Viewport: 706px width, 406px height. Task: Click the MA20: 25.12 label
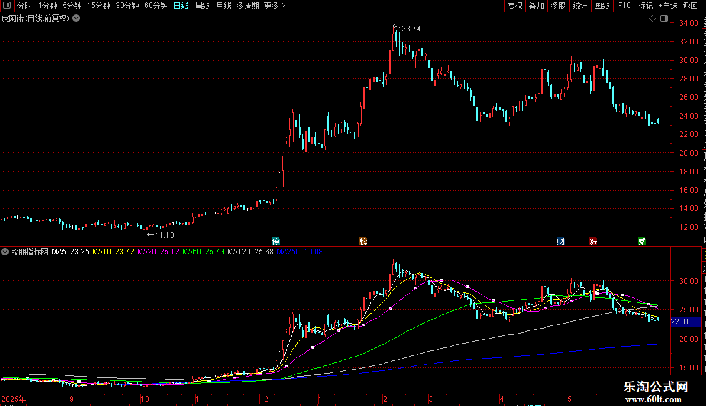(x=158, y=252)
